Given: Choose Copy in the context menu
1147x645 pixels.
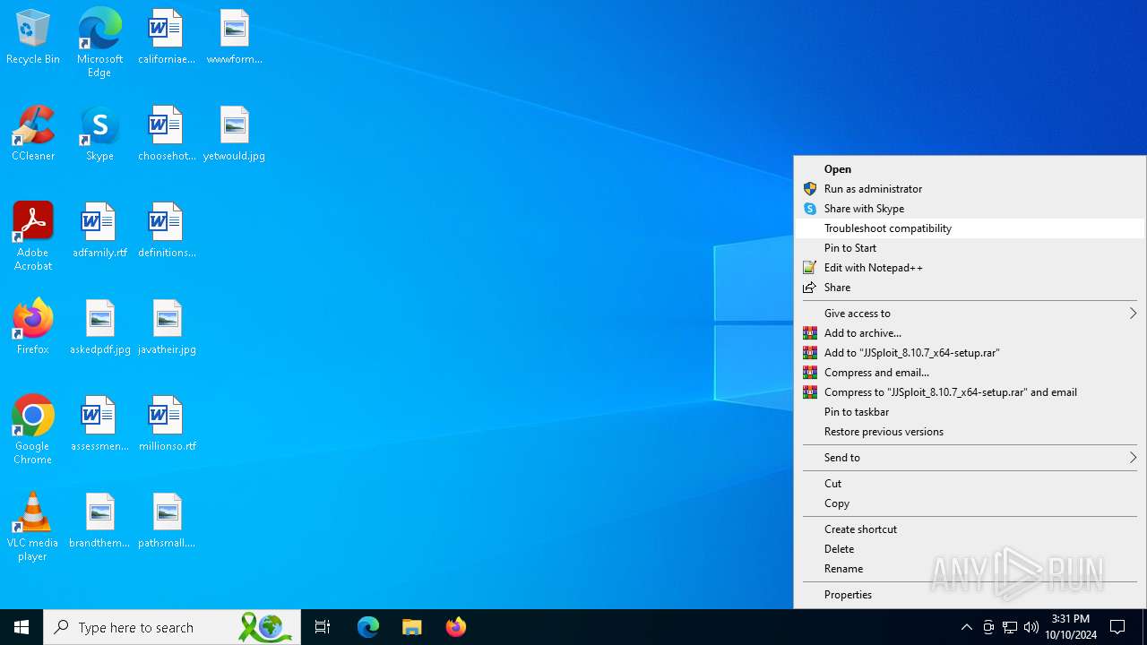Looking at the screenshot, I should [x=970, y=503].
